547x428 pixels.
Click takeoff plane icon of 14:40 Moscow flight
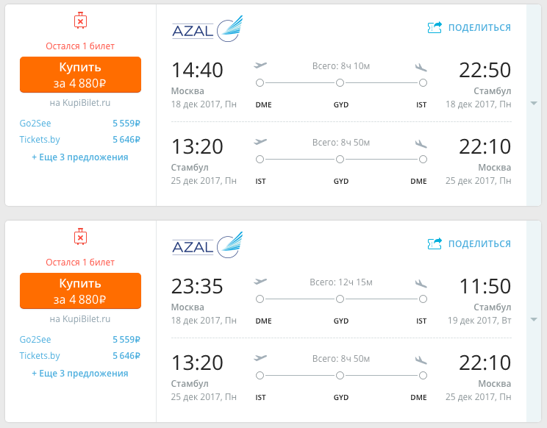260,65
